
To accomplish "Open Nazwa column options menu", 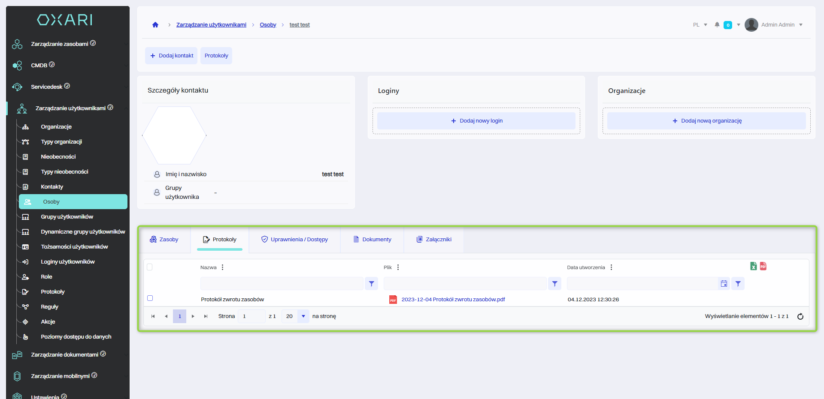I will (x=222, y=267).
